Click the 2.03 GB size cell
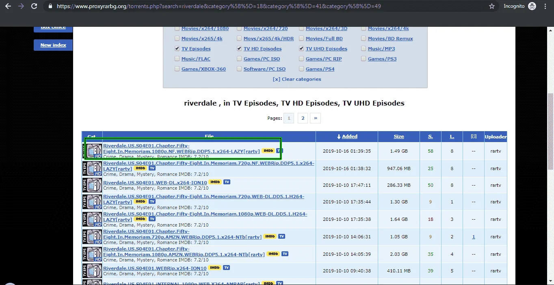Viewport: 554px width, 285px height. (x=399, y=254)
